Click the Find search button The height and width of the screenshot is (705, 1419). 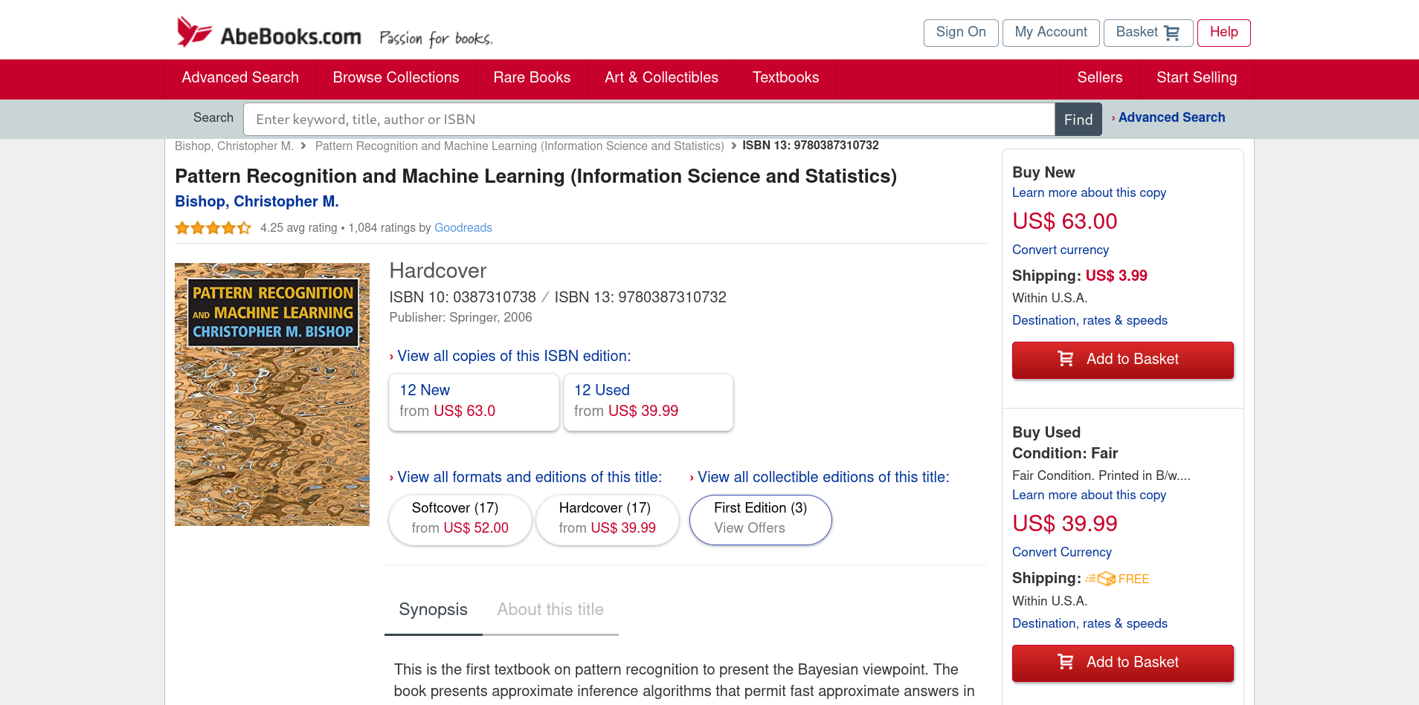click(1078, 120)
